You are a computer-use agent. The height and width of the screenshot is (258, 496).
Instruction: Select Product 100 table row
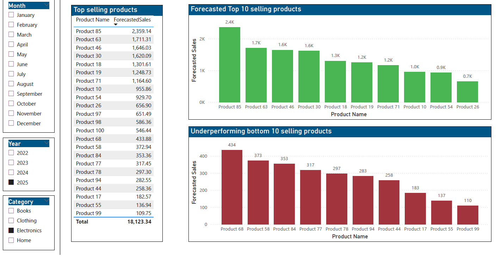pyautogui.click(x=113, y=130)
